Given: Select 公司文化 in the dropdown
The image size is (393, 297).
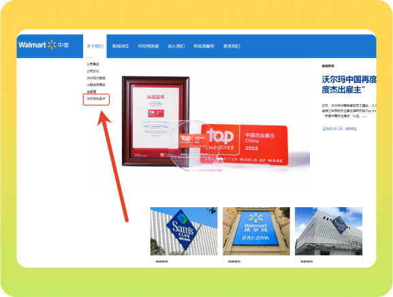Looking at the screenshot, I should pos(93,71).
